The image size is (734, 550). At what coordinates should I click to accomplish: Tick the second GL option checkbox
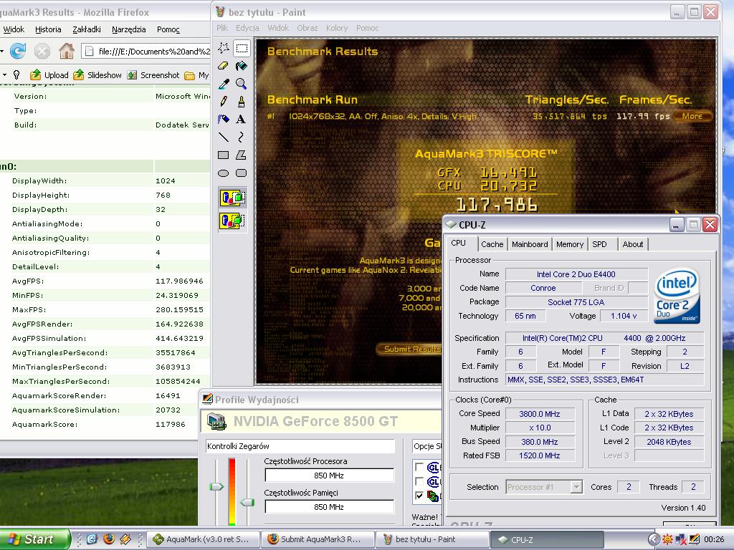[x=419, y=481]
